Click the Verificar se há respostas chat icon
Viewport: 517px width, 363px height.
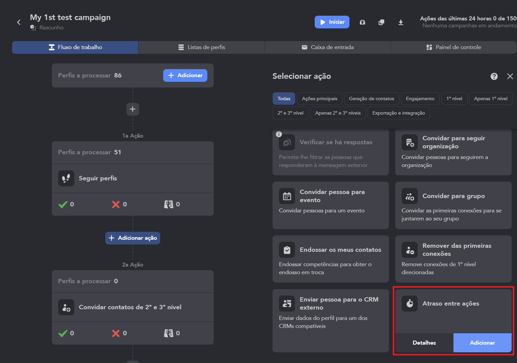tap(287, 143)
